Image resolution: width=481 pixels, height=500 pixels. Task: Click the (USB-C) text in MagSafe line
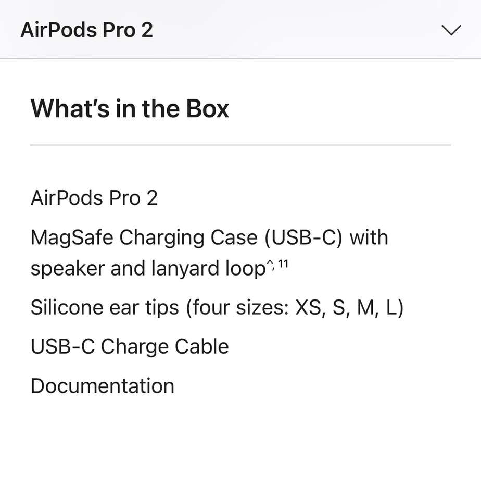pyautogui.click(x=303, y=238)
